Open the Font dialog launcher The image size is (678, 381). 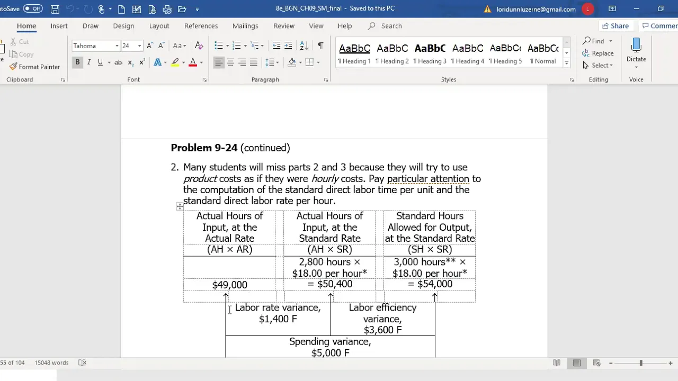[204, 80]
